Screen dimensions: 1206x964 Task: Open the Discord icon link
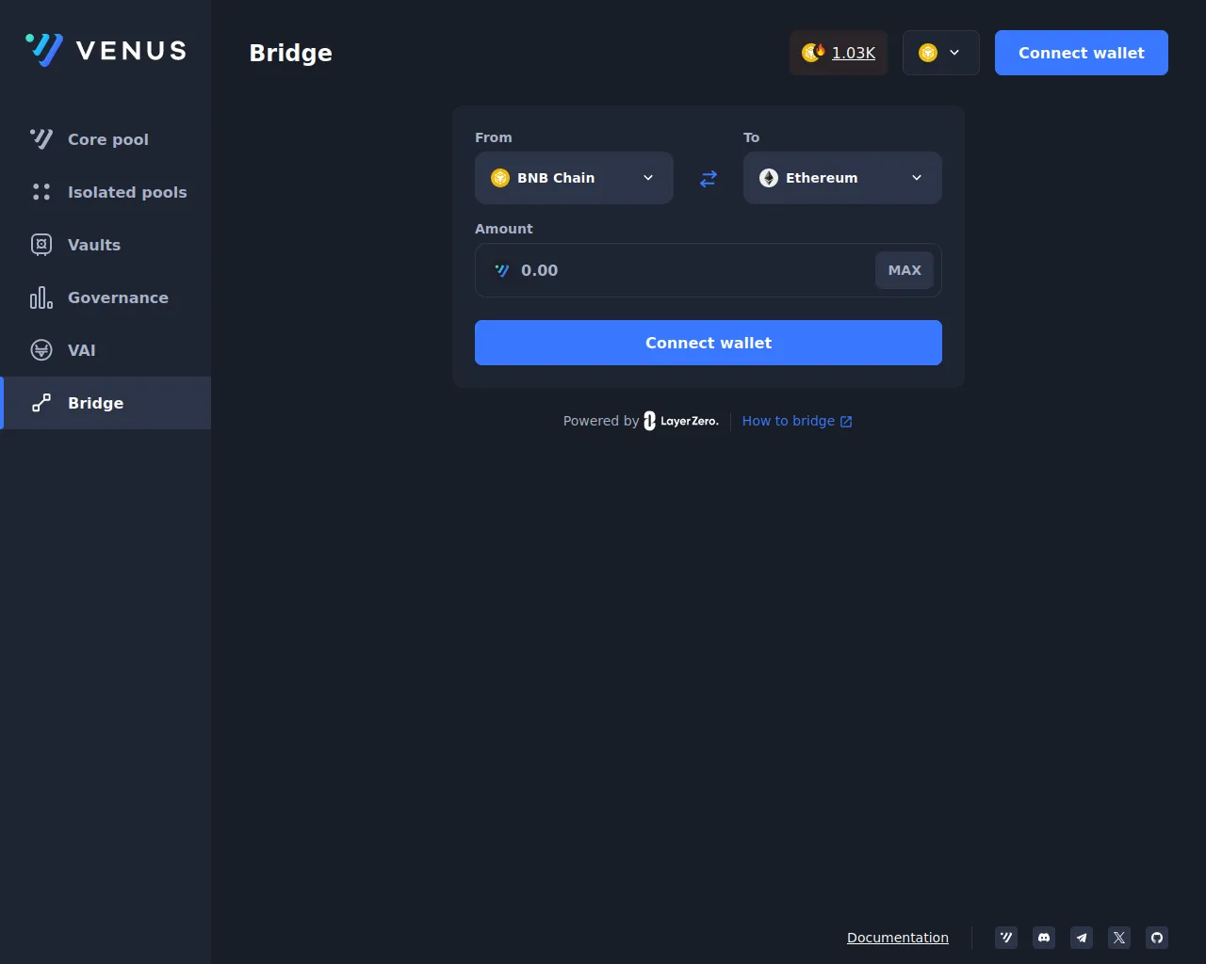coord(1044,938)
